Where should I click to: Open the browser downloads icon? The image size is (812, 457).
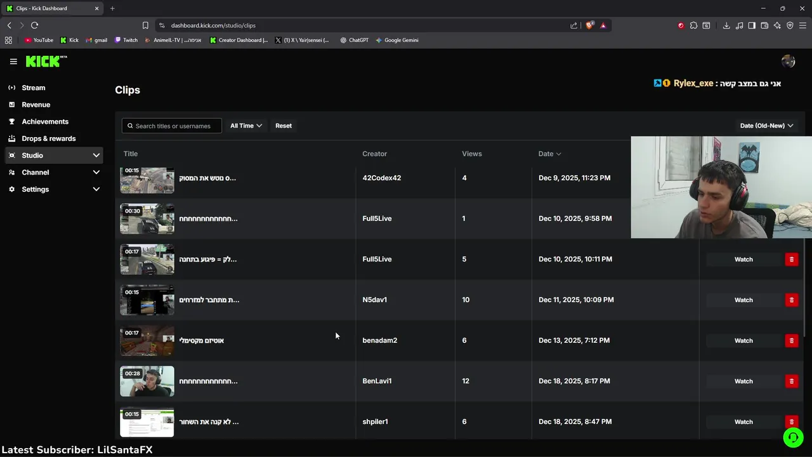pos(726,25)
